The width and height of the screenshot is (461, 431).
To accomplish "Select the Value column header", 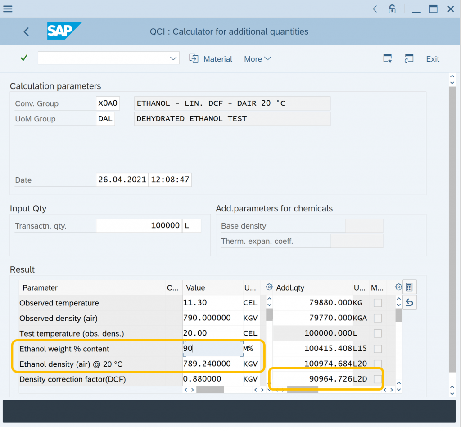I will click(x=213, y=287).
